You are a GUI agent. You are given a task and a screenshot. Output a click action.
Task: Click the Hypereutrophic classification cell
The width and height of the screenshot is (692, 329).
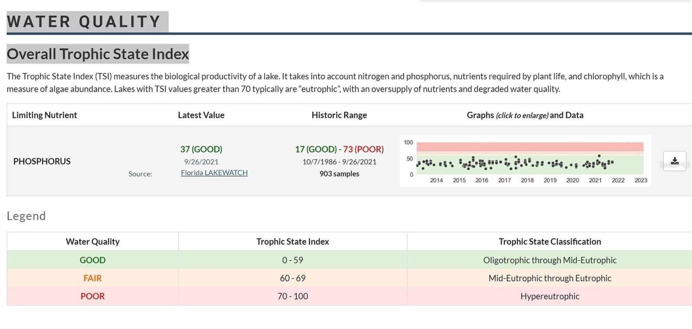tap(550, 297)
